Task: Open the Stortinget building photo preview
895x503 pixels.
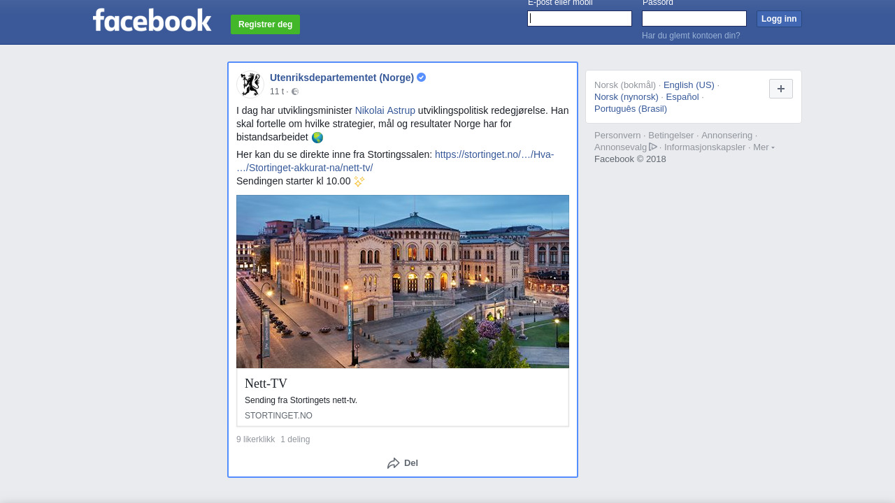Action: (x=403, y=282)
